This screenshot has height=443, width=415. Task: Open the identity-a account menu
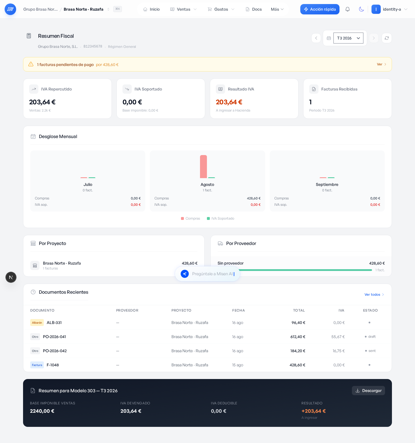390,9
